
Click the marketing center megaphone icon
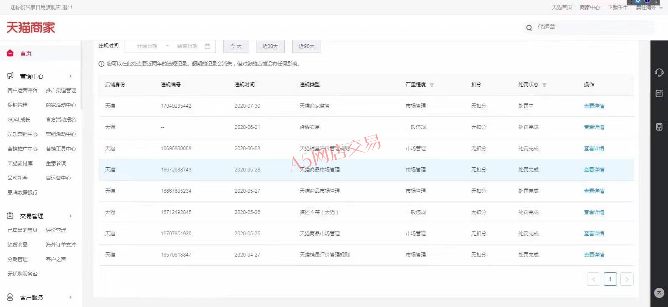coord(10,76)
